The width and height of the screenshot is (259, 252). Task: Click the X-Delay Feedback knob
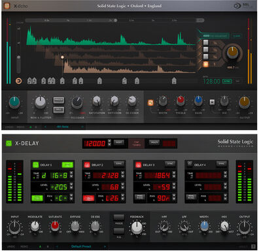pos(137,228)
